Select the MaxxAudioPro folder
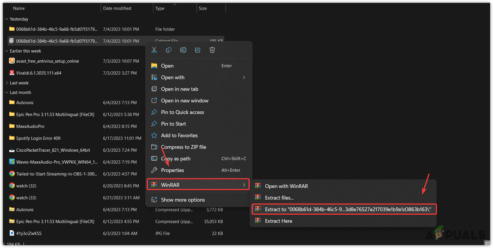 [30, 126]
